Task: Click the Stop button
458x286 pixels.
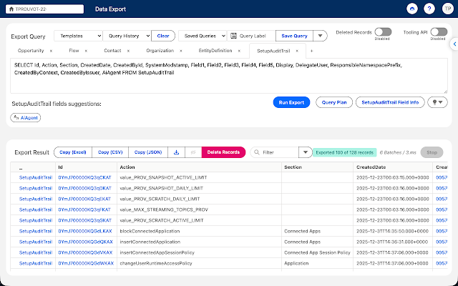Action: [x=432, y=152]
